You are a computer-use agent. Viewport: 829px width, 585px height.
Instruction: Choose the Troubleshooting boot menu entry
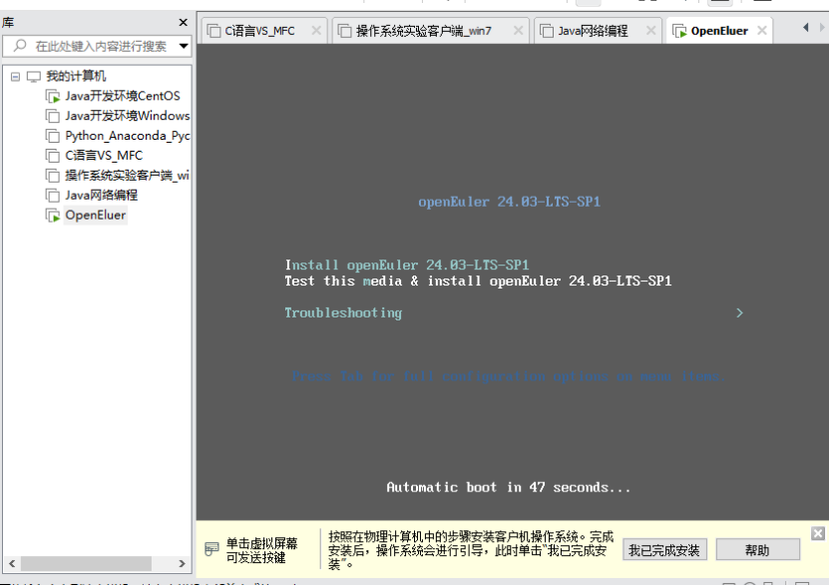click(343, 312)
